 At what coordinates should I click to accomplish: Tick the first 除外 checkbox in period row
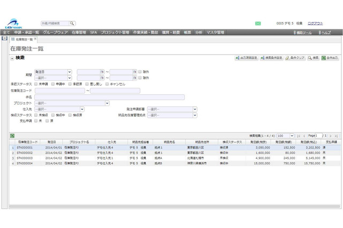point(140,71)
